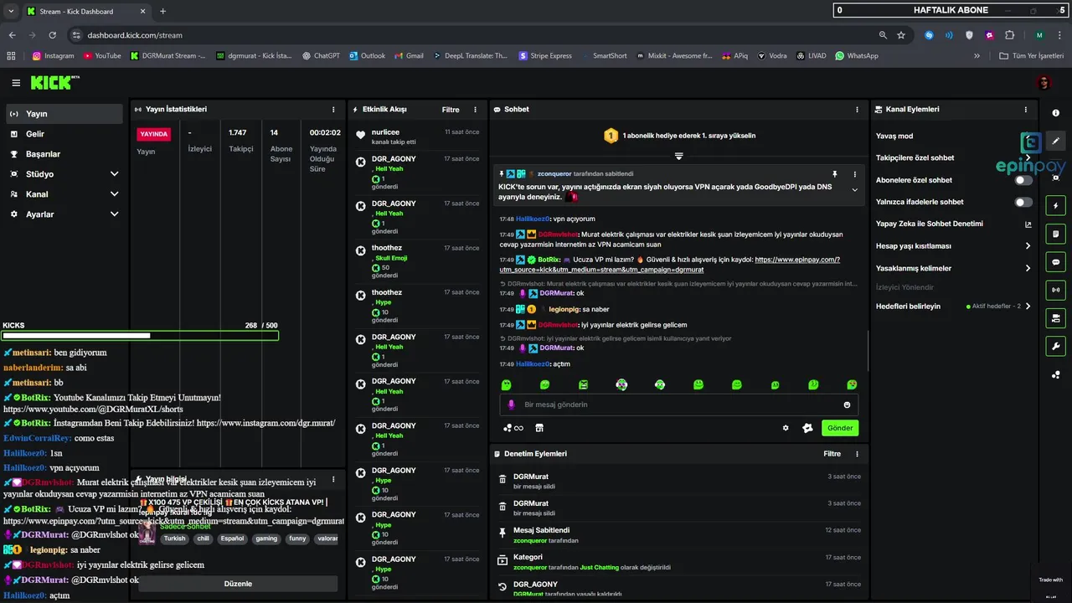The height and width of the screenshot is (603, 1072).
Task: Open Chrome tab search dropdown
Action: point(11,11)
